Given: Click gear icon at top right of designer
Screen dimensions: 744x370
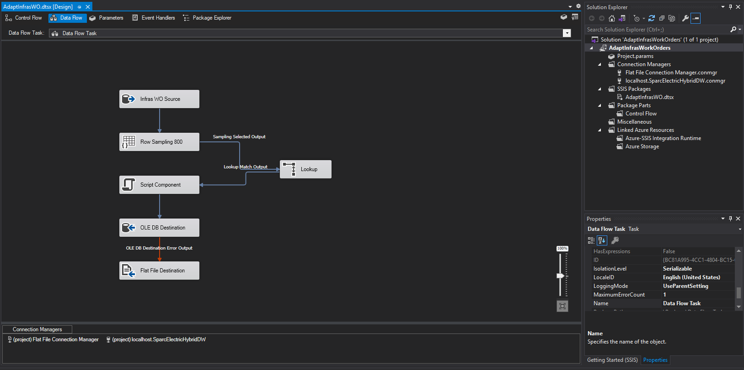Looking at the screenshot, I should (x=578, y=6).
